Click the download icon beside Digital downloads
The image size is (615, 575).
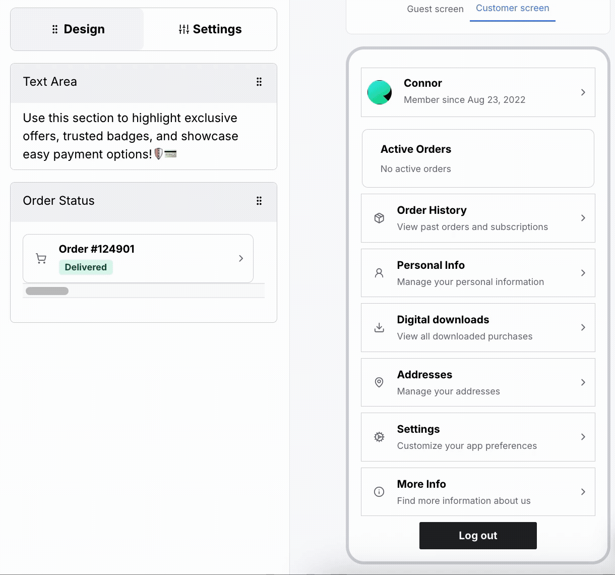pyautogui.click(x=379, y=328)
